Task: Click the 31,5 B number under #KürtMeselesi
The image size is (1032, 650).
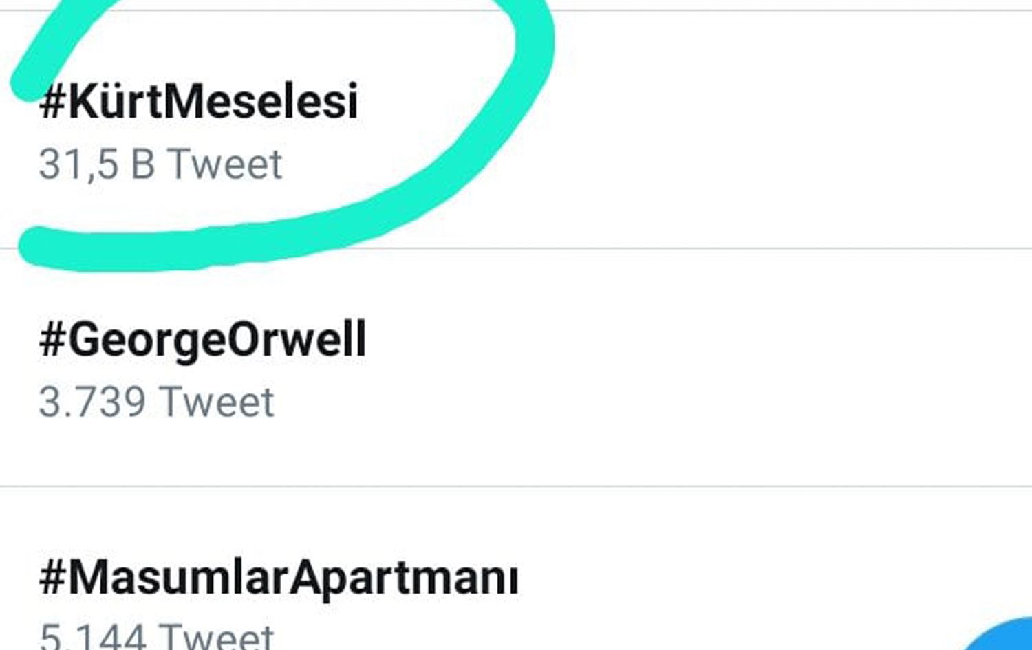Action: 96,164
